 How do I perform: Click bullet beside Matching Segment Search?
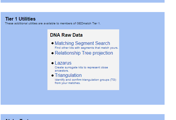pos(52,43)
